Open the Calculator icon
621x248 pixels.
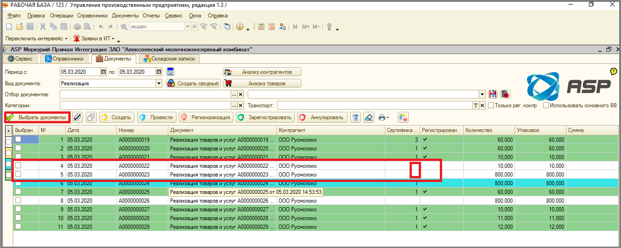tap(261, 27)
